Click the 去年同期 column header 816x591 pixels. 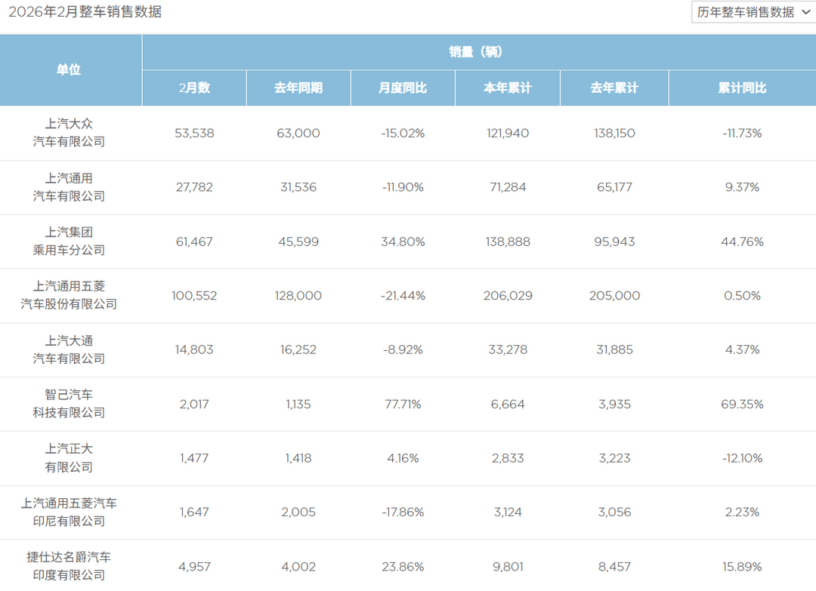pyautogui.click(x=298, y=88)
